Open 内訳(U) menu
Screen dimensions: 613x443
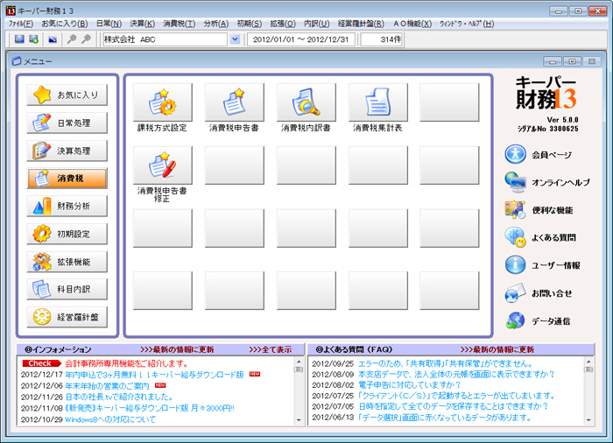tap(317, 24)
